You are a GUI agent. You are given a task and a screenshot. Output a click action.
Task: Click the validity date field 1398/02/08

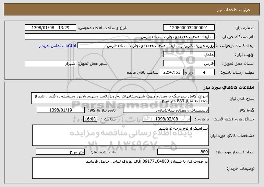[x=167, y=119]
